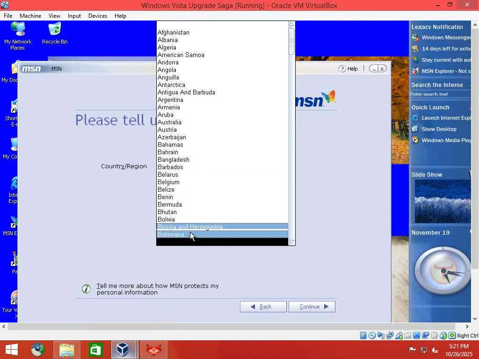
Task: Click the Show Desktop quick launch icon
Action: click(x=415, y=129)
